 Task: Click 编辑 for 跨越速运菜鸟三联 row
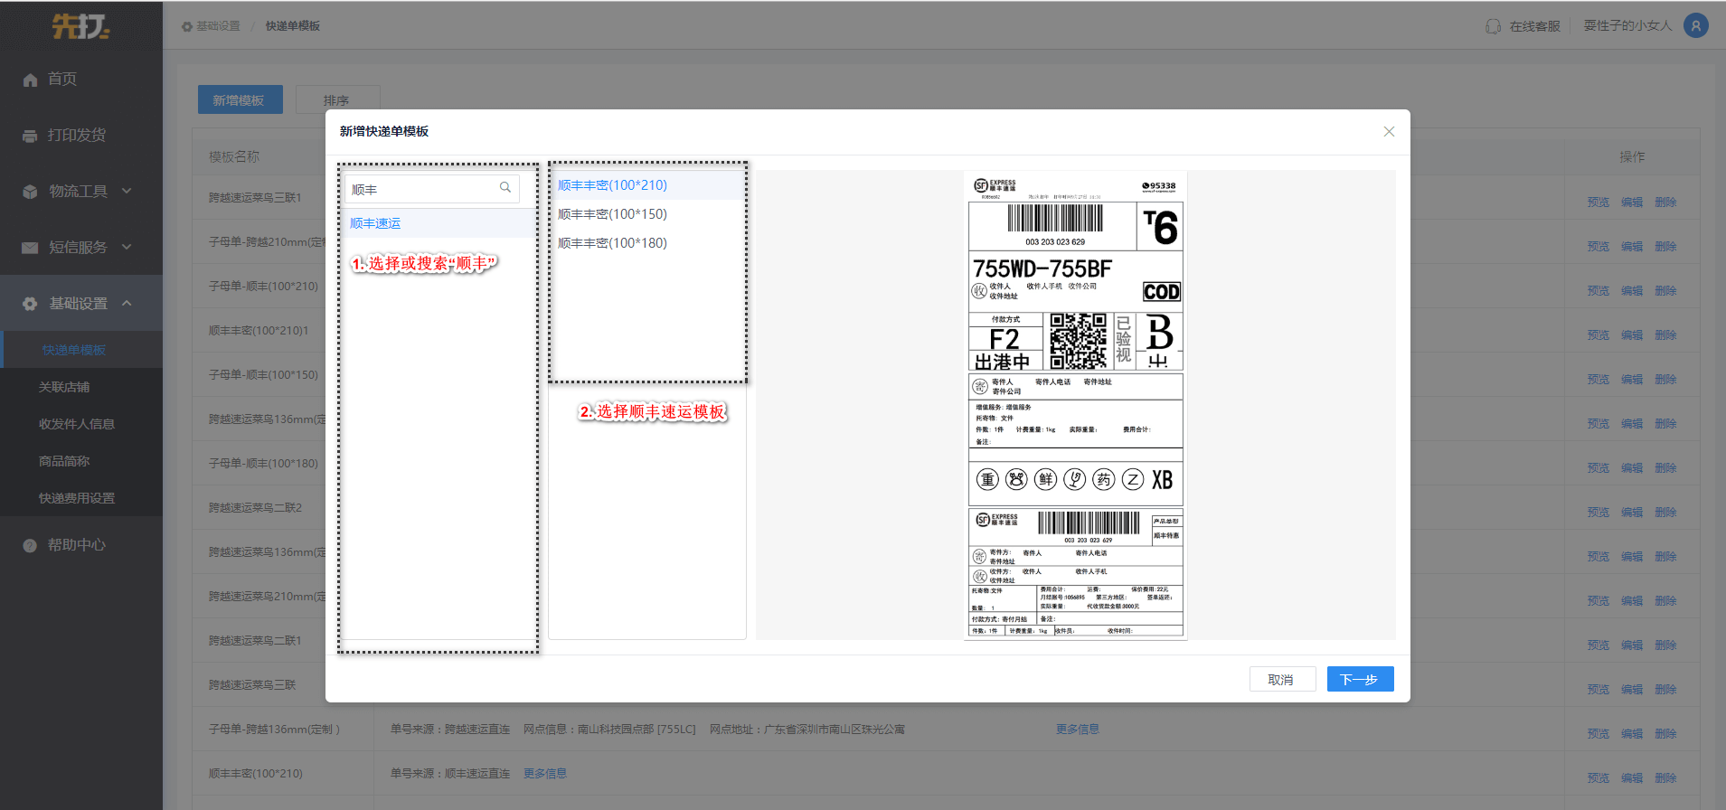pyautogui.click(x=1632, y=689)
